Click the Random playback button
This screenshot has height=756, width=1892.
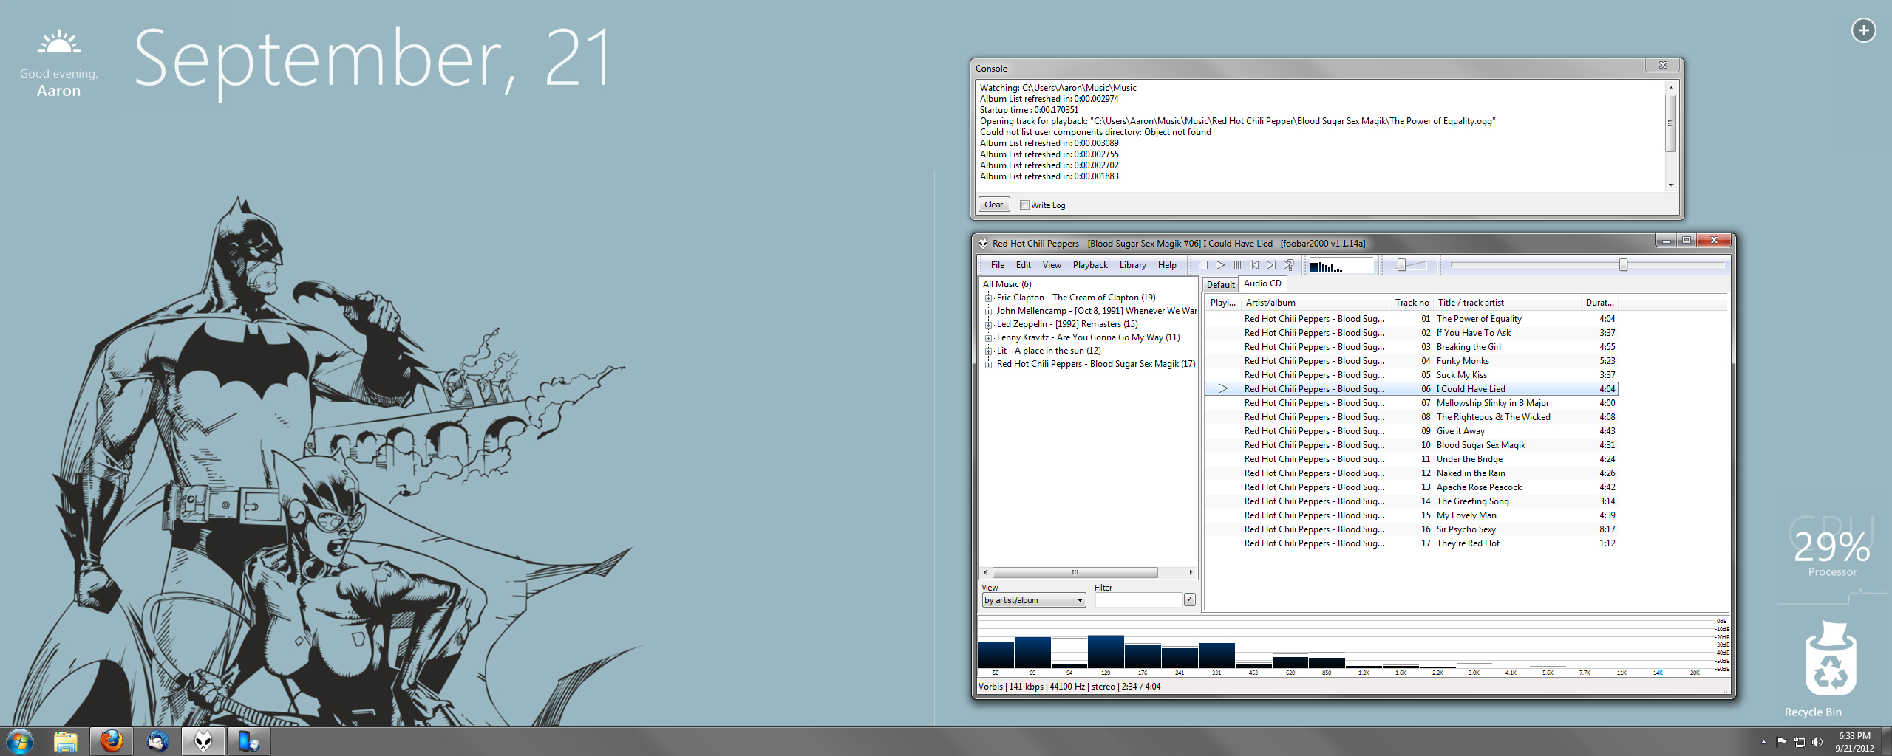click(1289, 265)
